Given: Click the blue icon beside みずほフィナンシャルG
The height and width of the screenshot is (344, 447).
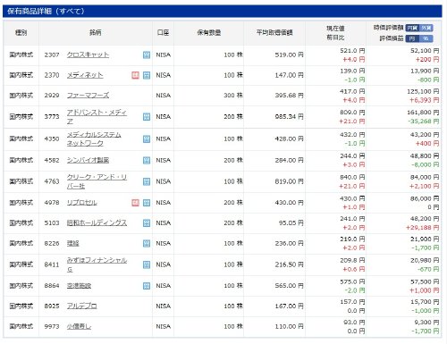Looking at the screenshot, I should click(147, 264).
